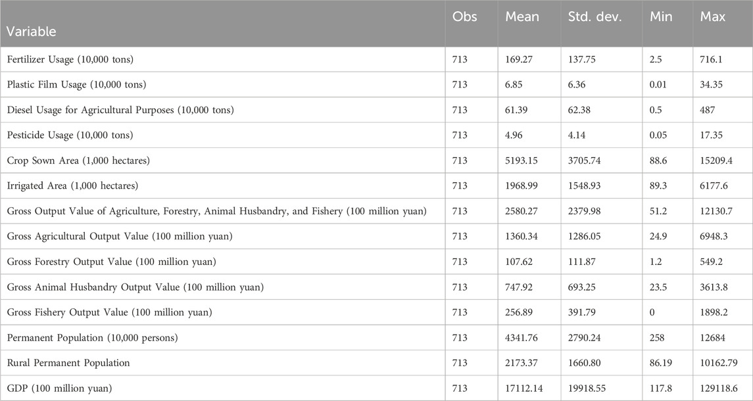Click the Plastic Film Usage row label
Image resolution: width=753 pixels, height=401 pixels.
tap(76, 85)
